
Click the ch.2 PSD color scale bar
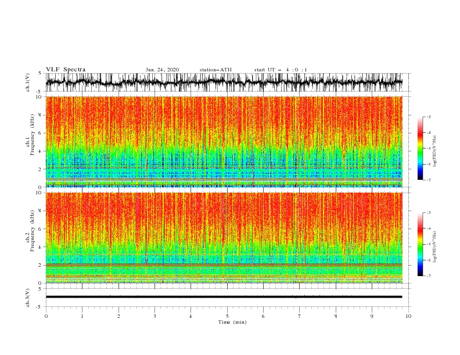click(x=420, y=244)
